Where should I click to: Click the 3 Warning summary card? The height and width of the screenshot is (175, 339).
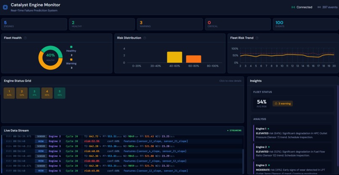click(170, 24)
